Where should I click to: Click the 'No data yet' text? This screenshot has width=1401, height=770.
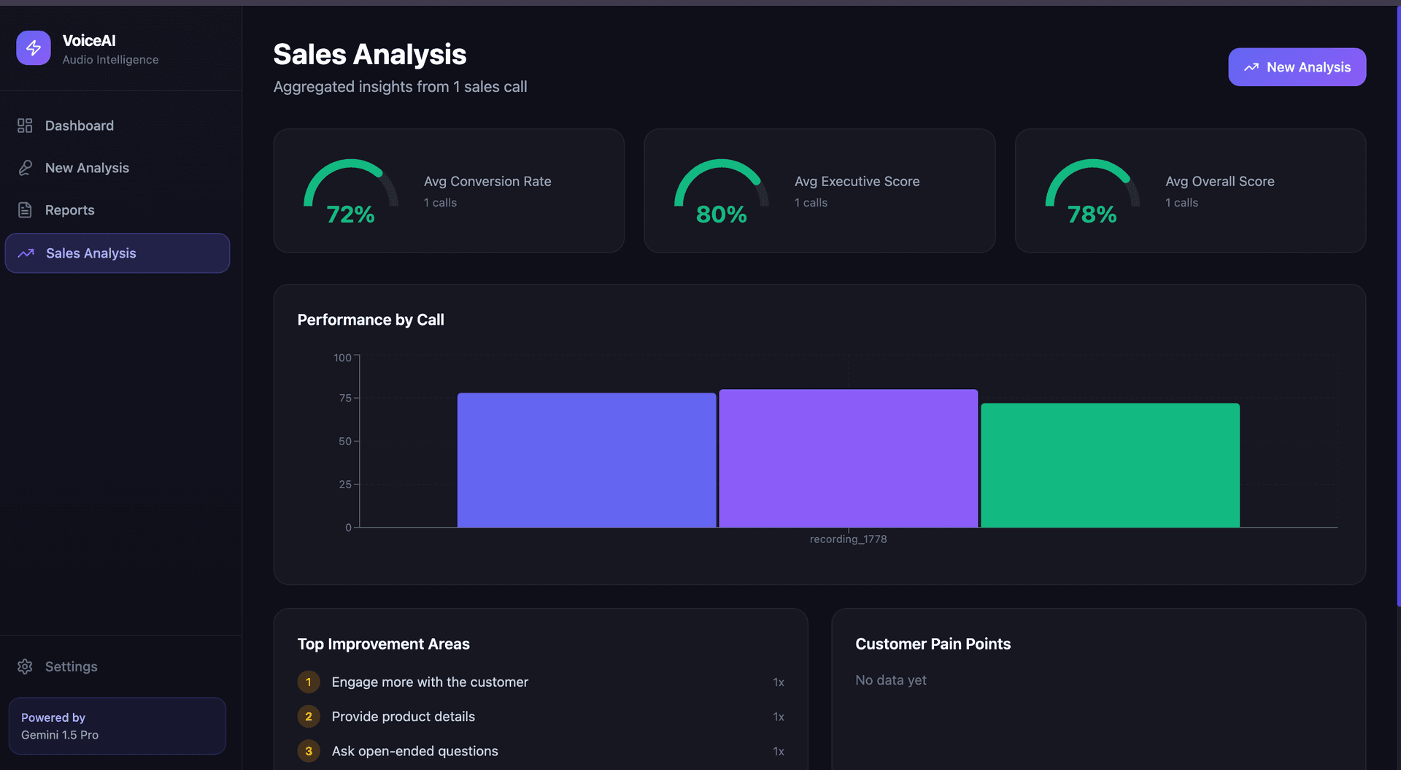click(890, 680)
